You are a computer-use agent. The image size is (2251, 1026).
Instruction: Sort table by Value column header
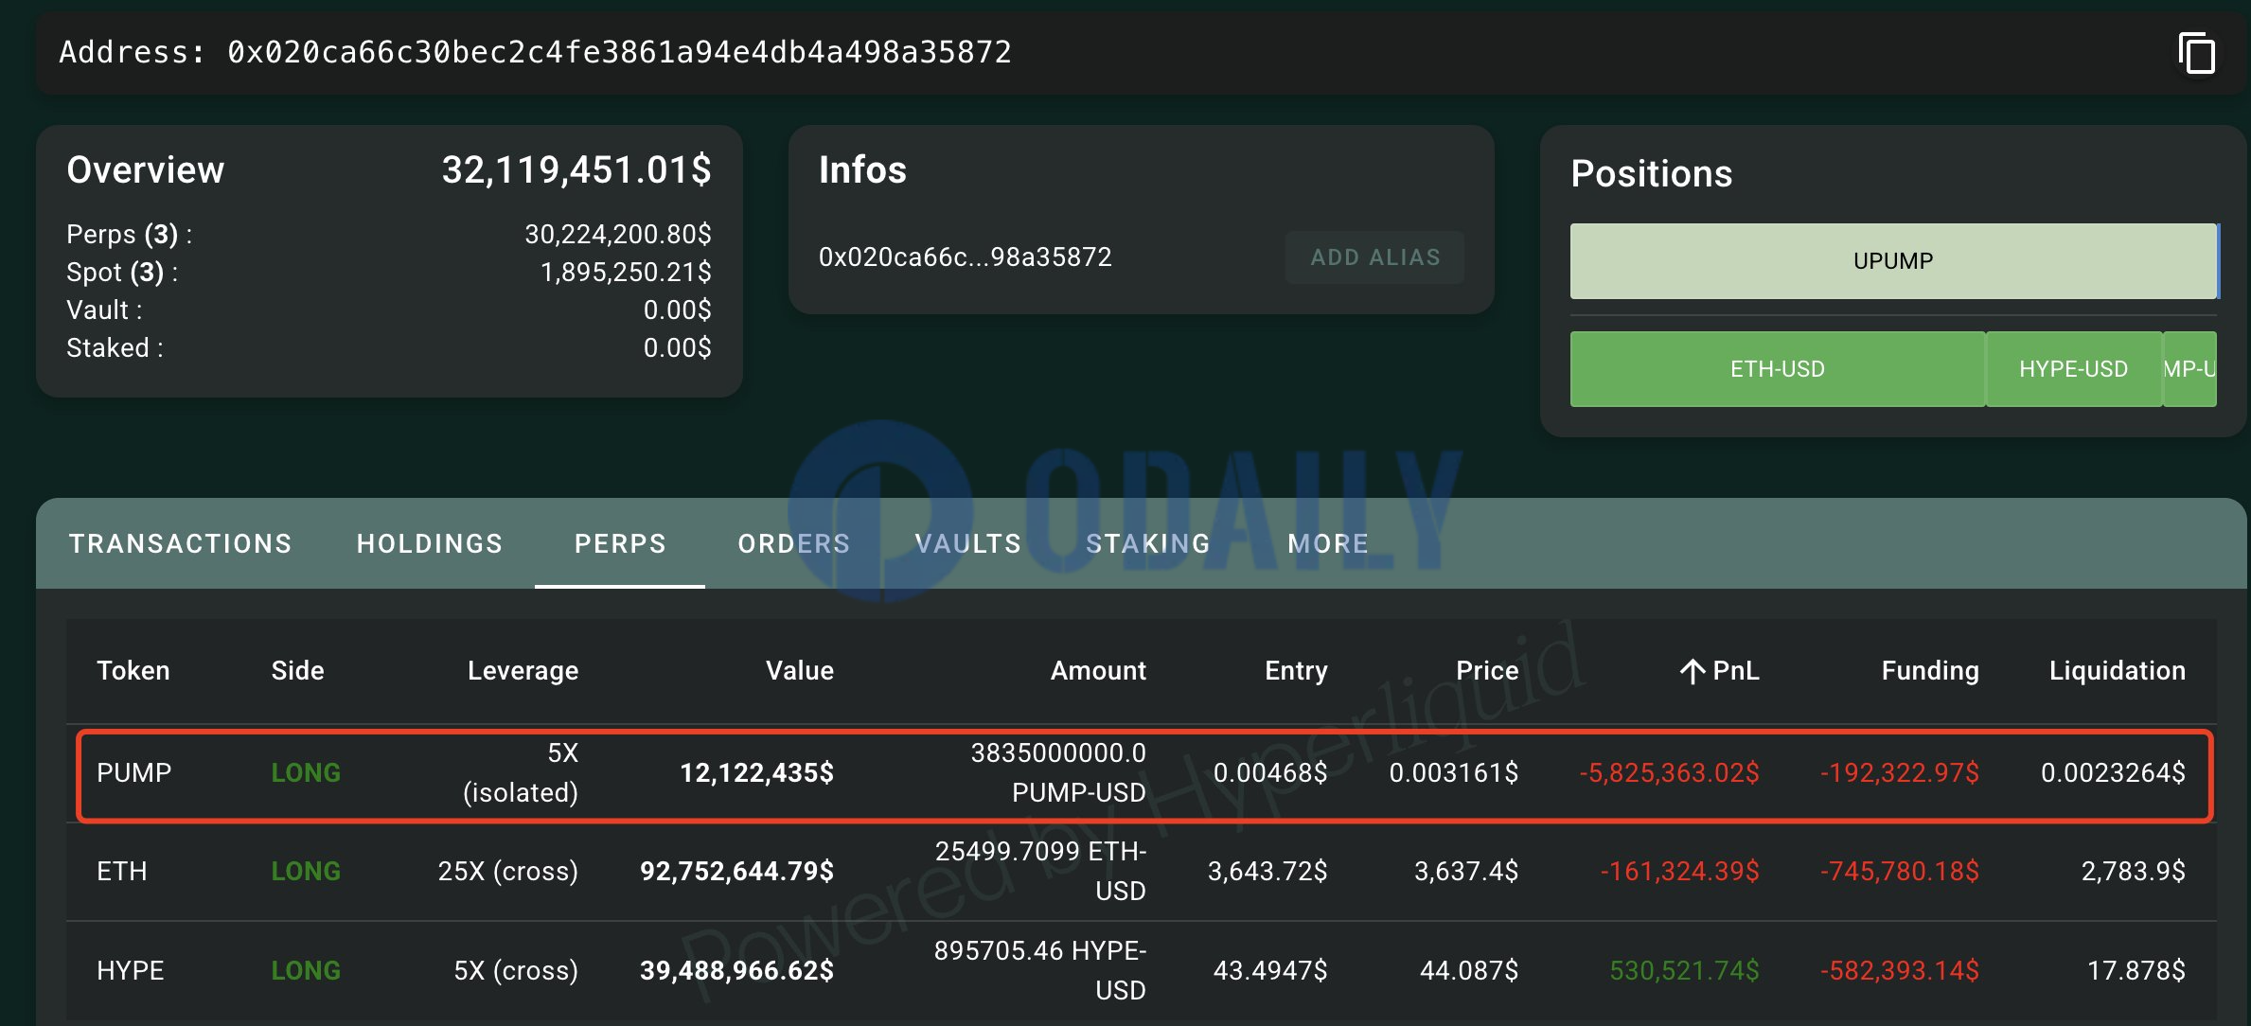(800, 671)
